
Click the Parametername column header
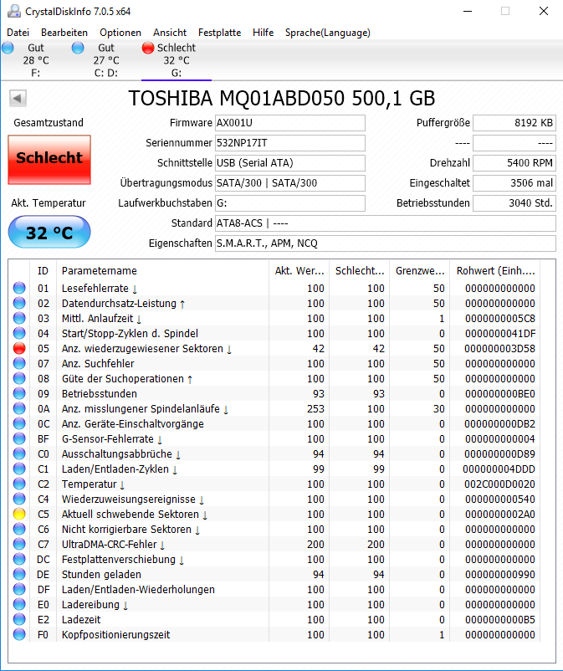pos(162,271)
